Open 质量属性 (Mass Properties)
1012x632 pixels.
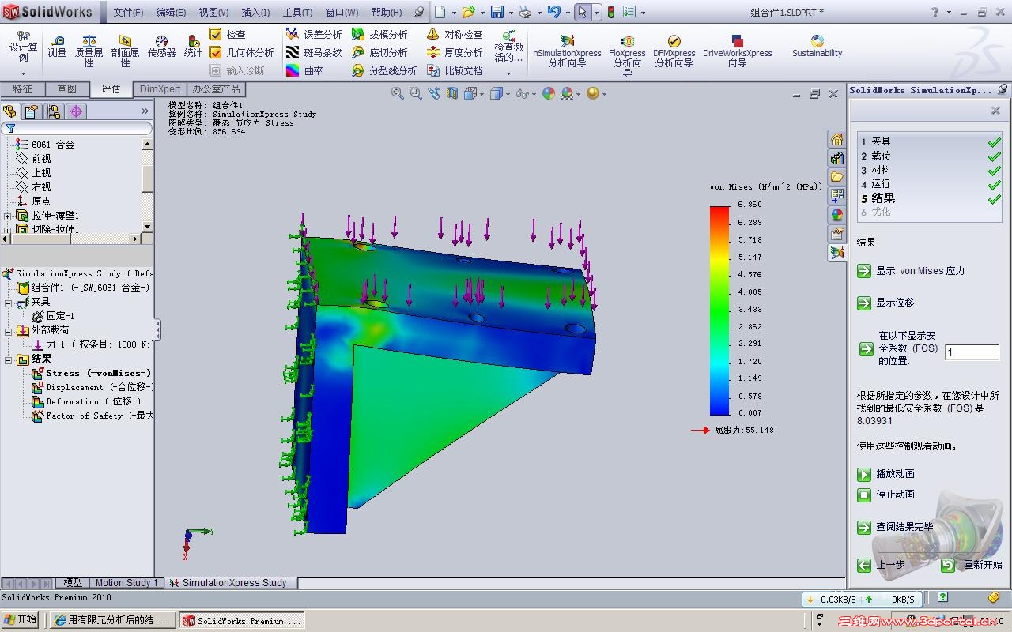click(x=89, y=51)
